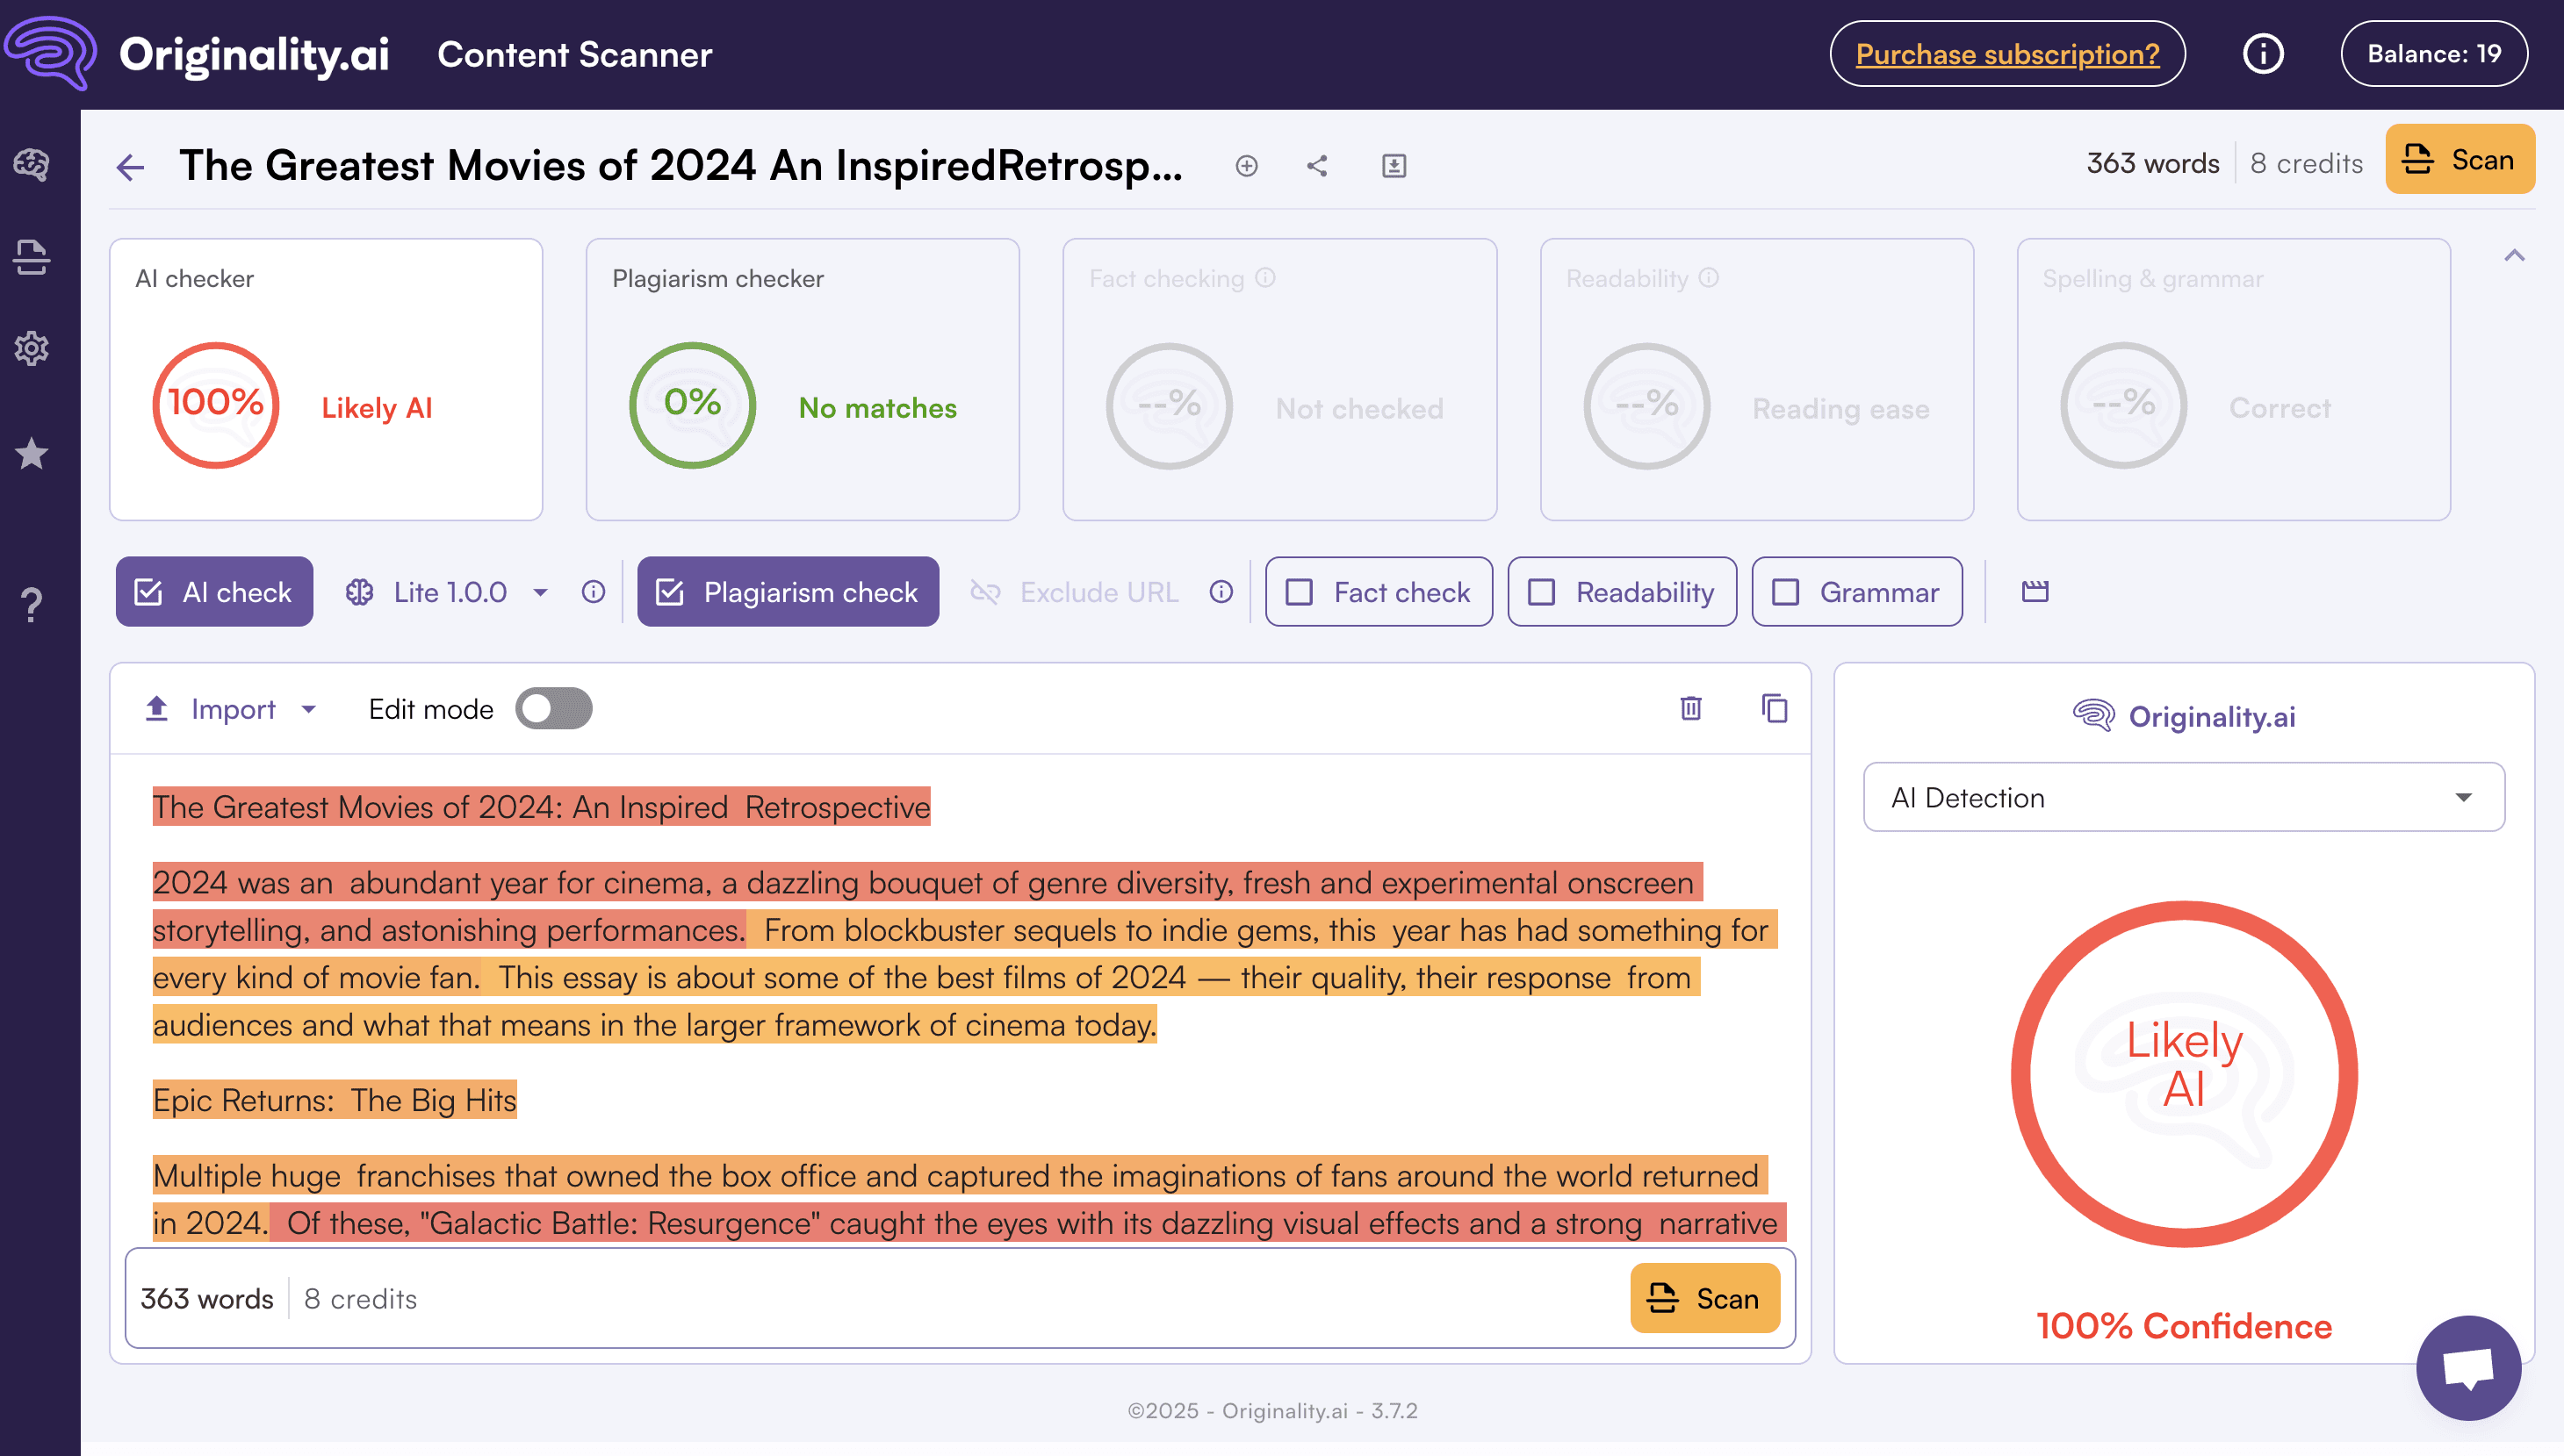Image resolution: width=2564 pixels, height=1456 pixels.
Task: Click the trash icon to delete text
Action: tap(1690, 708)
